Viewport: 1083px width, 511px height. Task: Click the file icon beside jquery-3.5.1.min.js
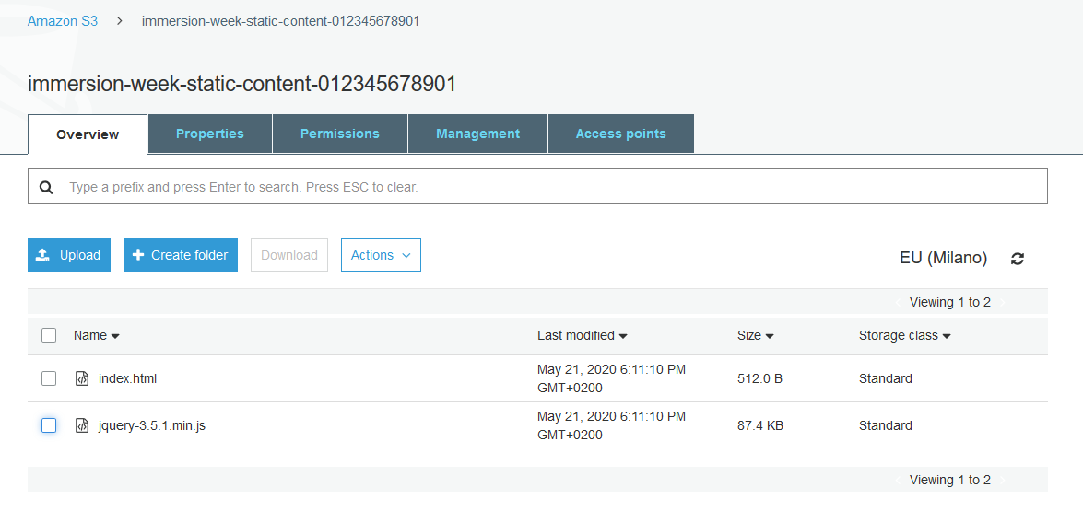tap(81, 425)
